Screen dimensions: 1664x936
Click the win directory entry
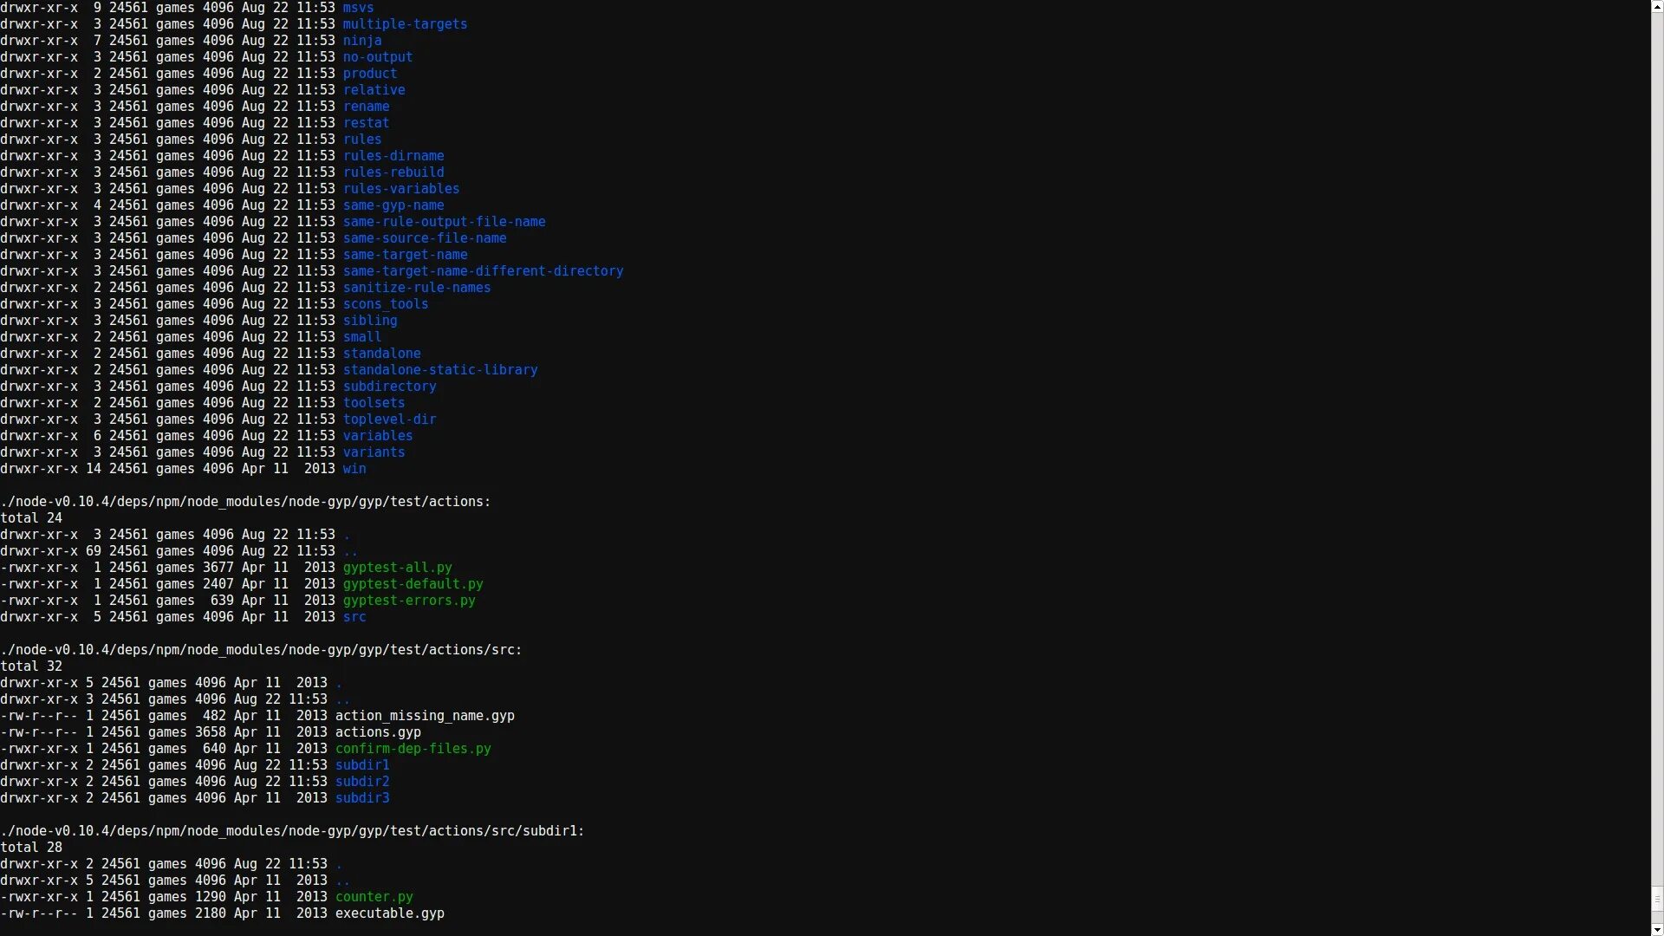(x=354, y=469)
